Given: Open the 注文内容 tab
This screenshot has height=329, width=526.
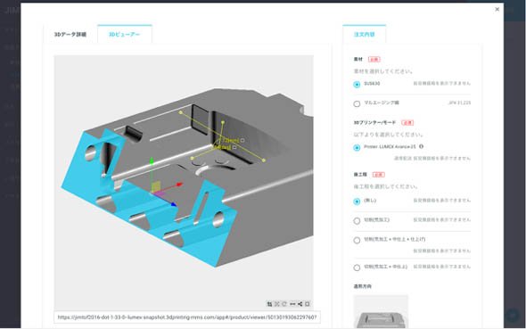Looking at the screenshot, I should (365, 34).
